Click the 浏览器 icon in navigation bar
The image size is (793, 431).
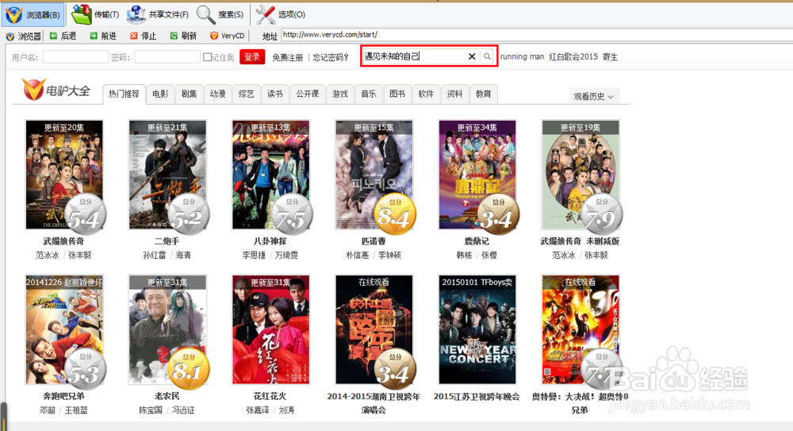click(x=23, y=36)
